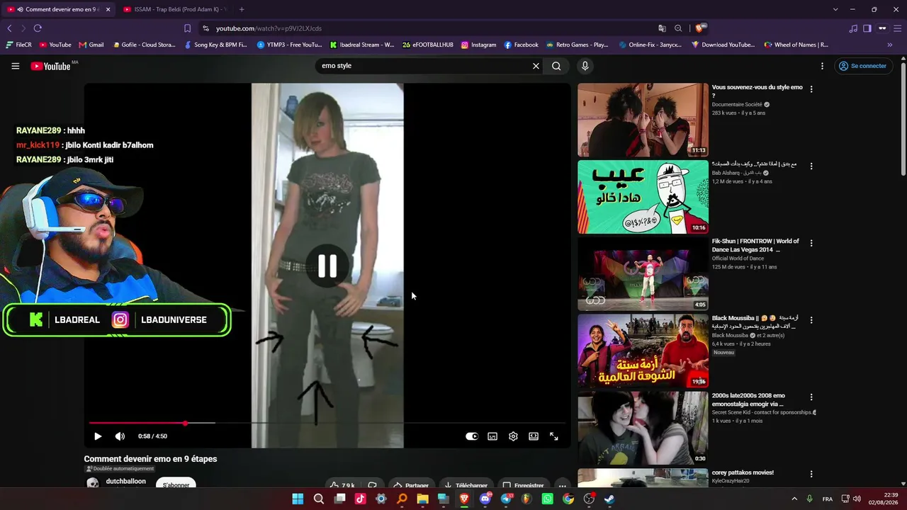Click the 'Comment devenir emo en 9 étapes' title

(x=150, y=459)
